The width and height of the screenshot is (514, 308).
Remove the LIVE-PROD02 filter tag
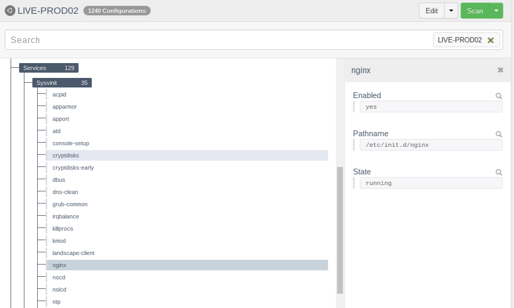pyautogui.click(x=491, y=40)
